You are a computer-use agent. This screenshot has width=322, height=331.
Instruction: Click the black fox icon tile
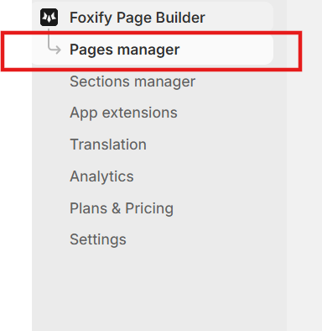tap(49, 18)
